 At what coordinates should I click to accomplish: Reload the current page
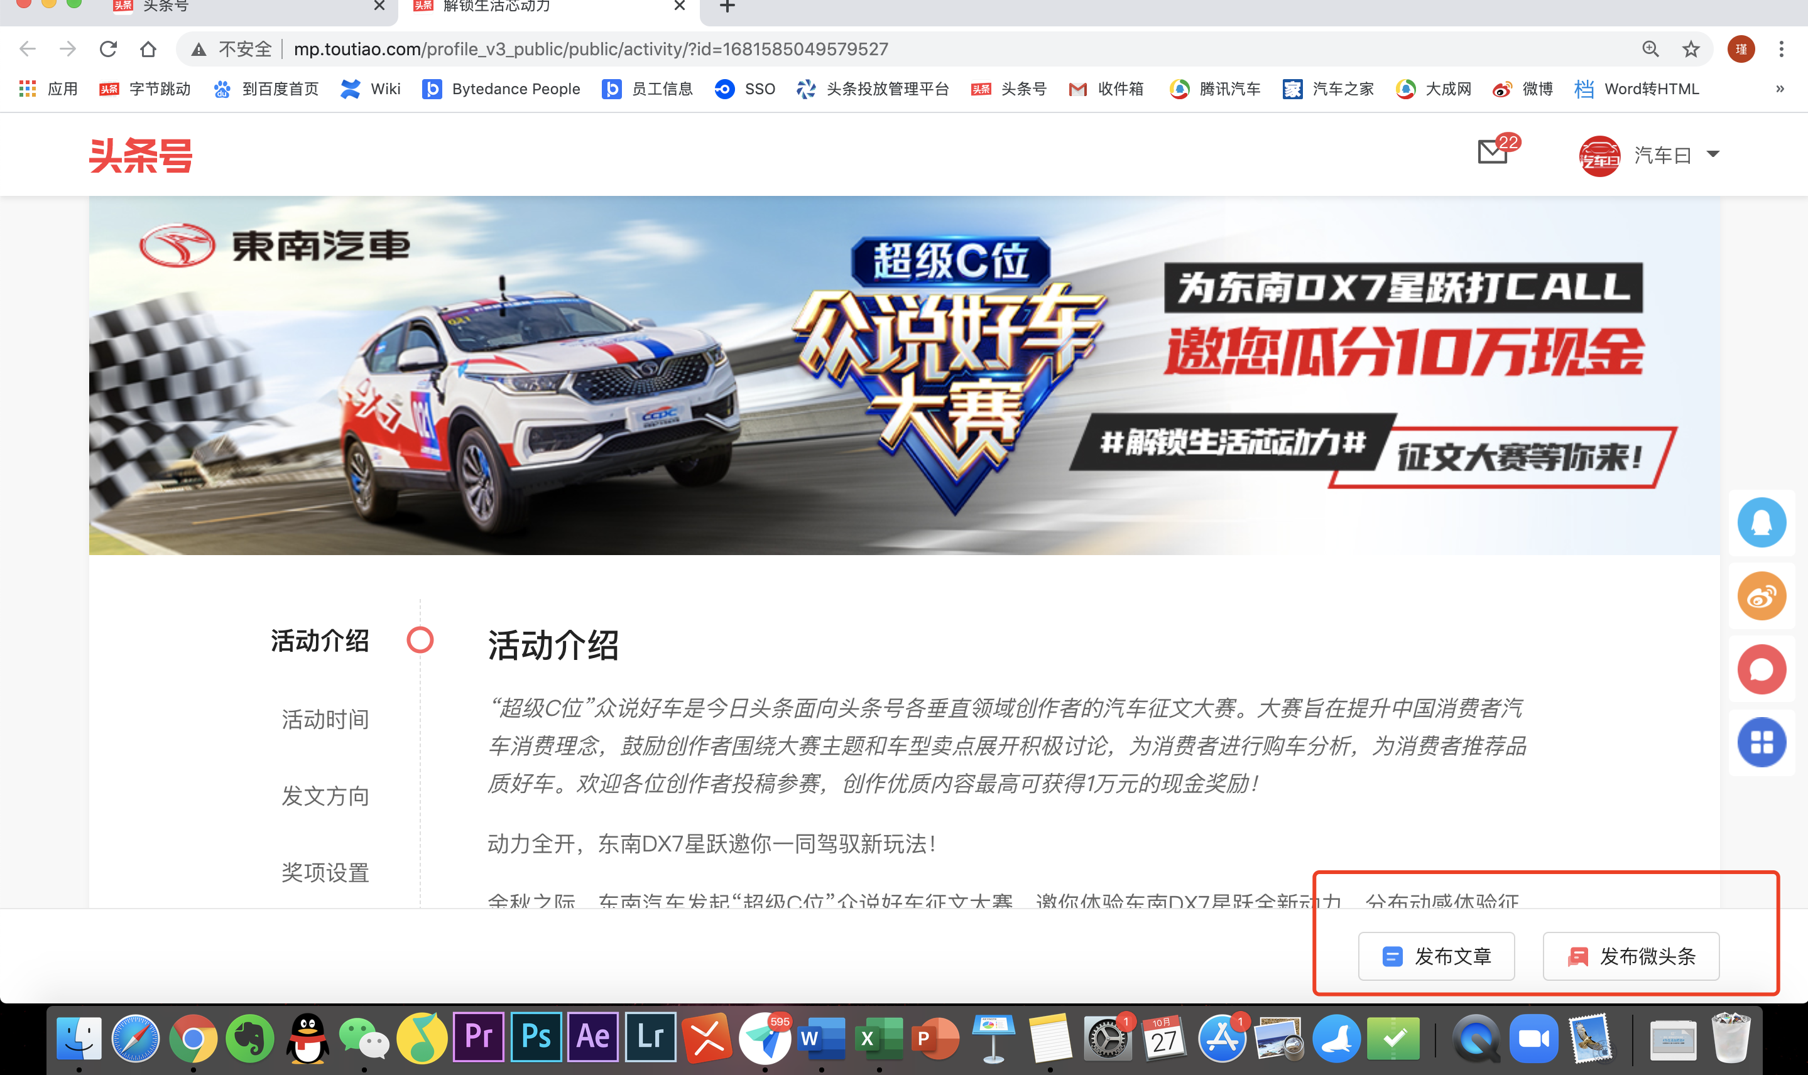pyautogui.click(x=108, y=49)
